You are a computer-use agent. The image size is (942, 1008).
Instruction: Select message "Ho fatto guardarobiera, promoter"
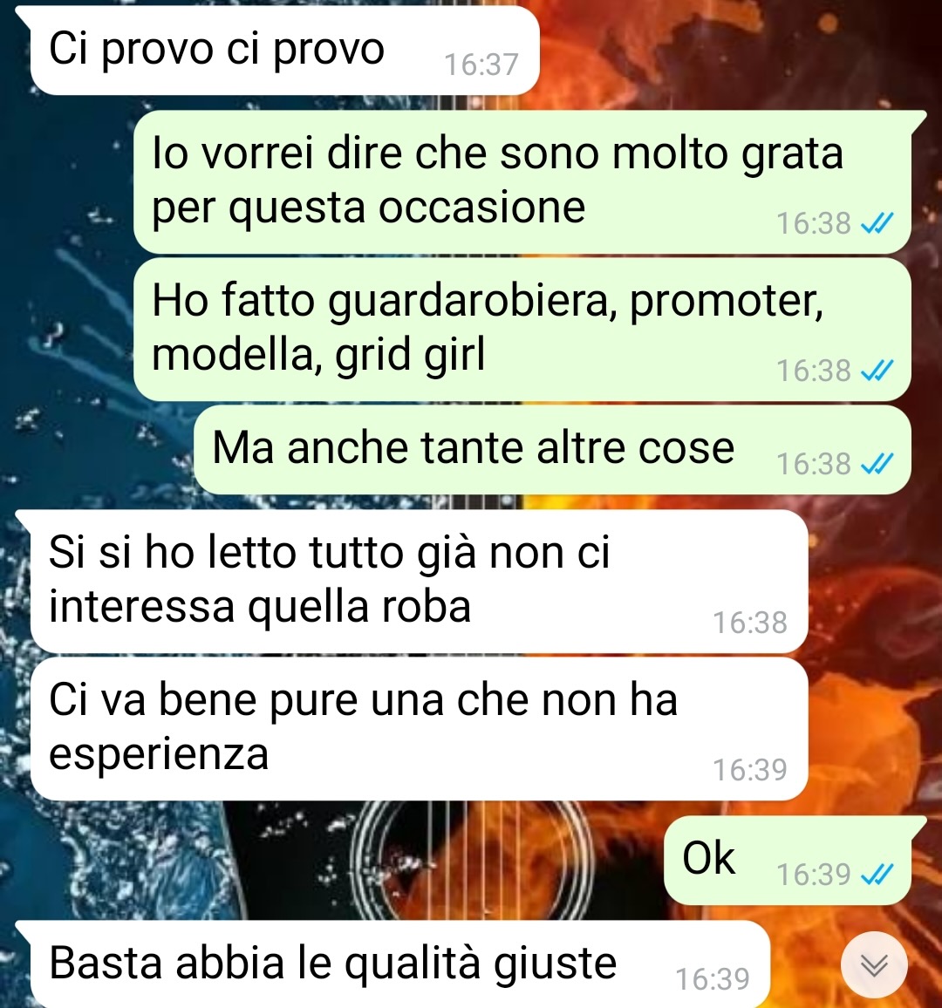522,329
